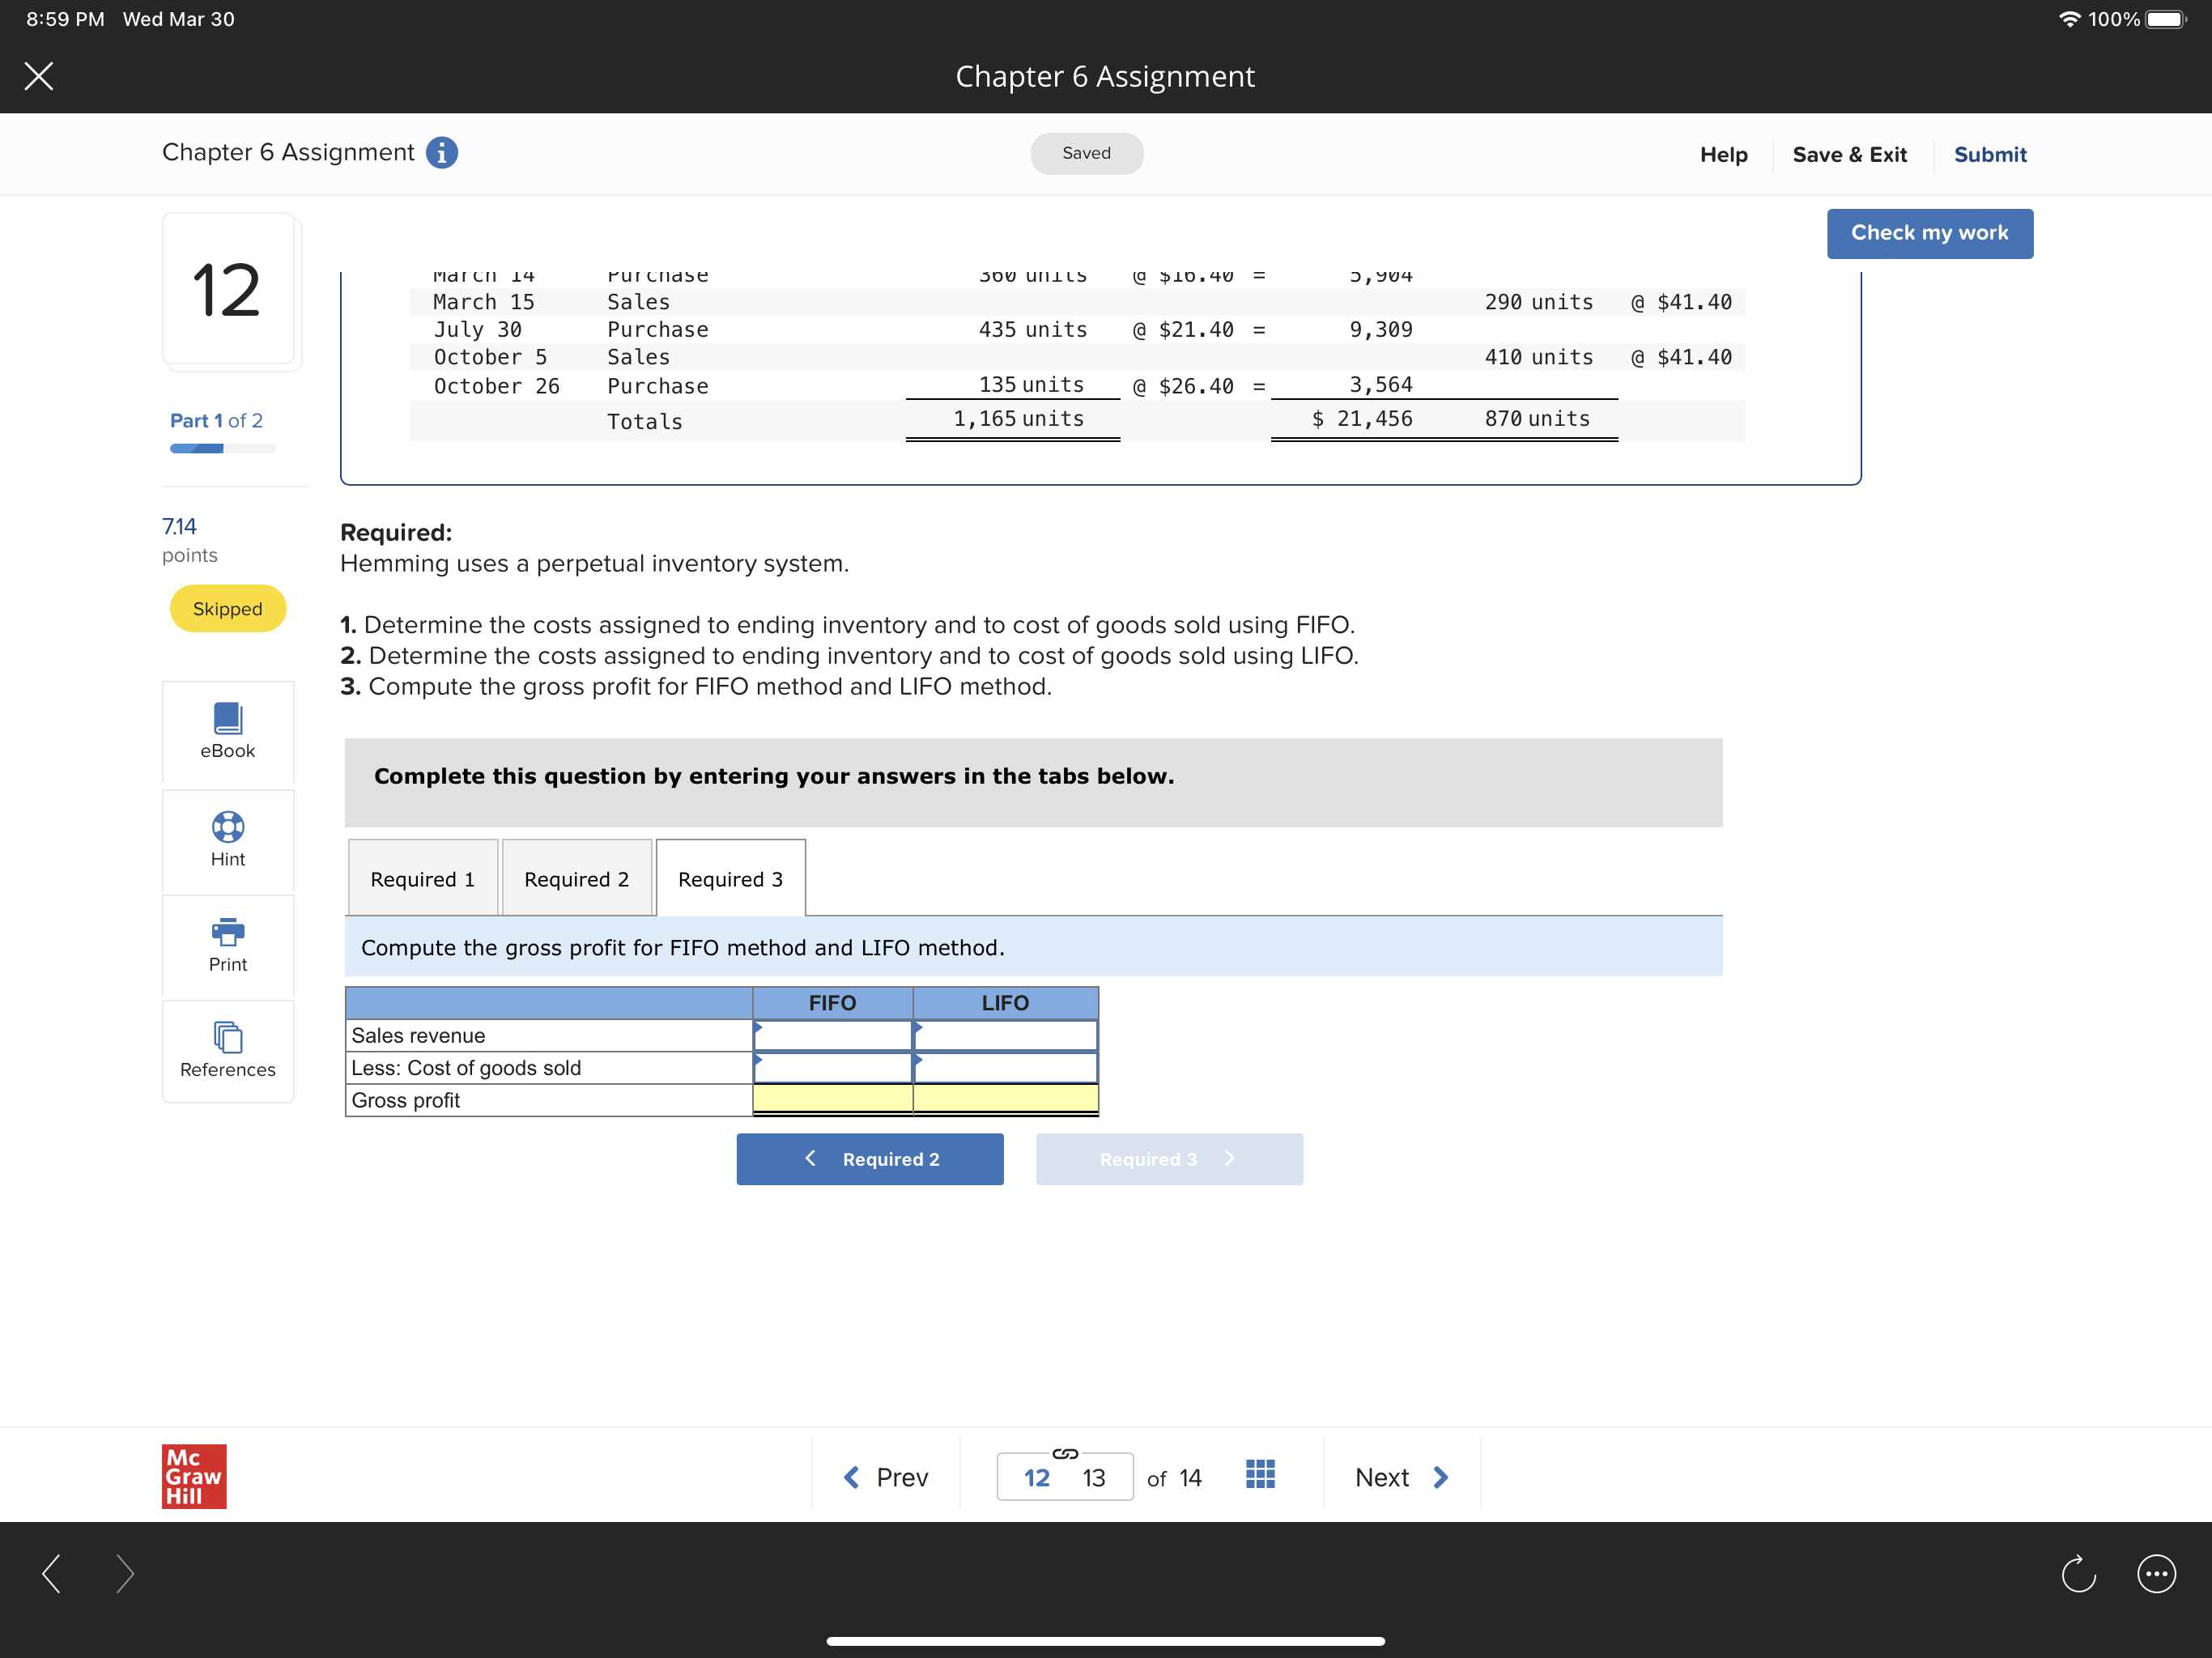Click the browser reload icon
The image size is (2212, 1658).
click(2078, 1574)
